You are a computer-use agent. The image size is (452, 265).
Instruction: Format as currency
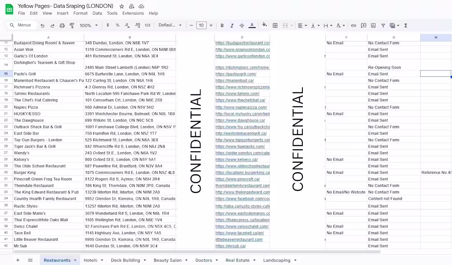point(108,25)
